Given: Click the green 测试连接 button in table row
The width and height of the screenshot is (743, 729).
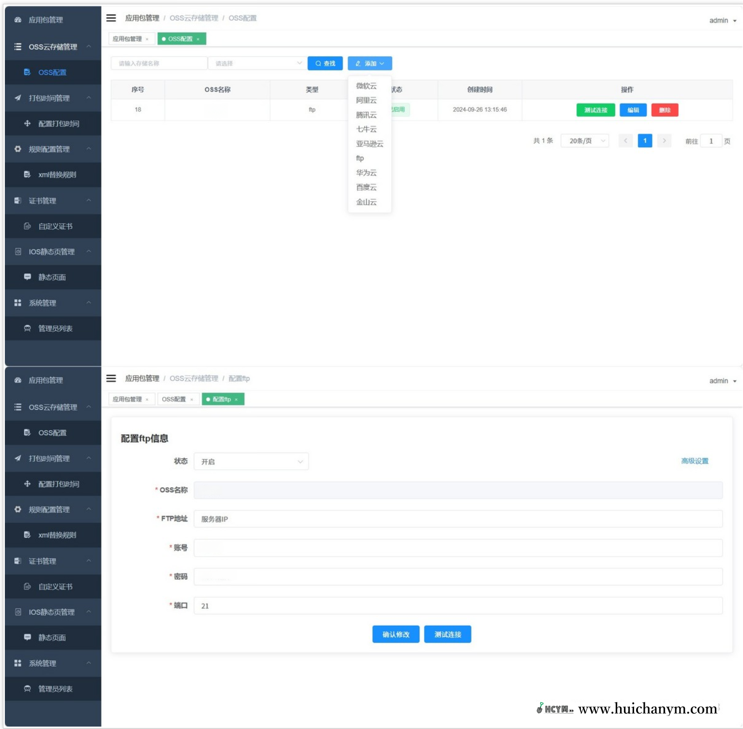Looking at the screenshot, I should [595, 110].
